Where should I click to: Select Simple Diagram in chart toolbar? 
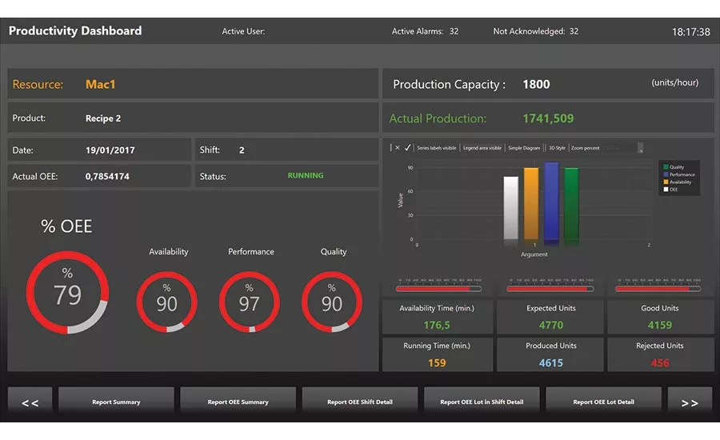click(x=526, y=148)
